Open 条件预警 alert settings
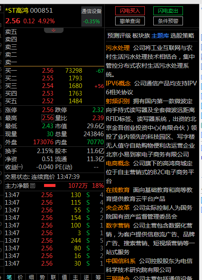The width and height of the screenshot is (202, 280). click(168, 21)
